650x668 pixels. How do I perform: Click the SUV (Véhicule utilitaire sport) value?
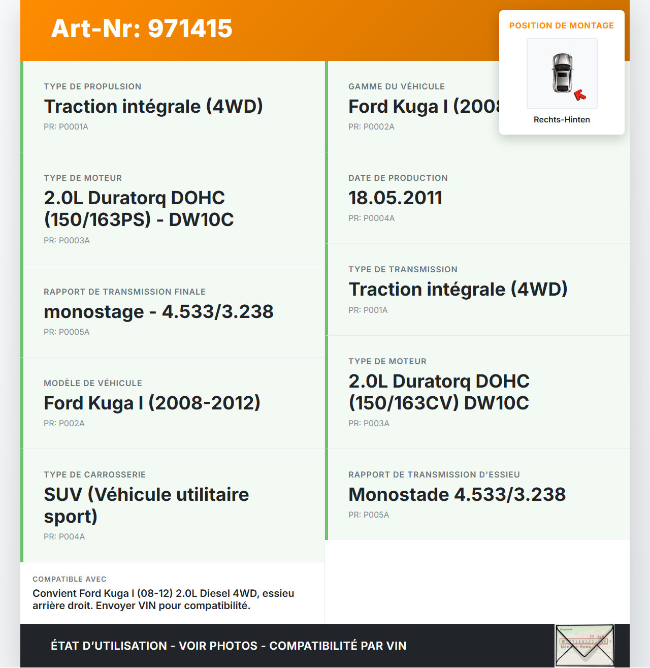pos(146,505)
